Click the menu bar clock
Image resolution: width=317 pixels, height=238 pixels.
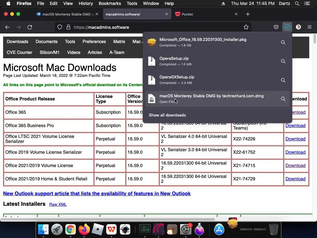pyautogui.click(x=253, y=3)
